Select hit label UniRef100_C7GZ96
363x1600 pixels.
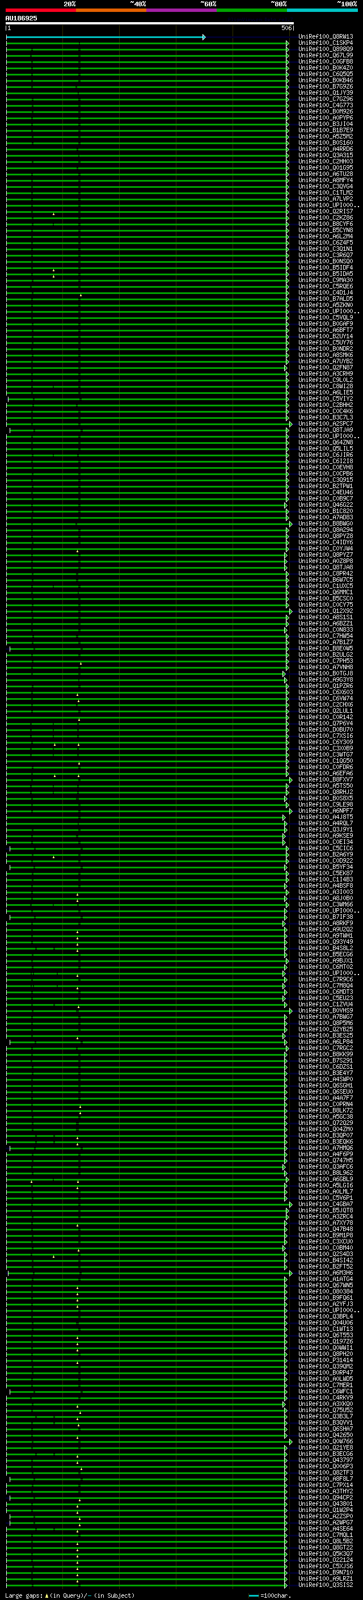pyautogui.click(x=326, y=99)
